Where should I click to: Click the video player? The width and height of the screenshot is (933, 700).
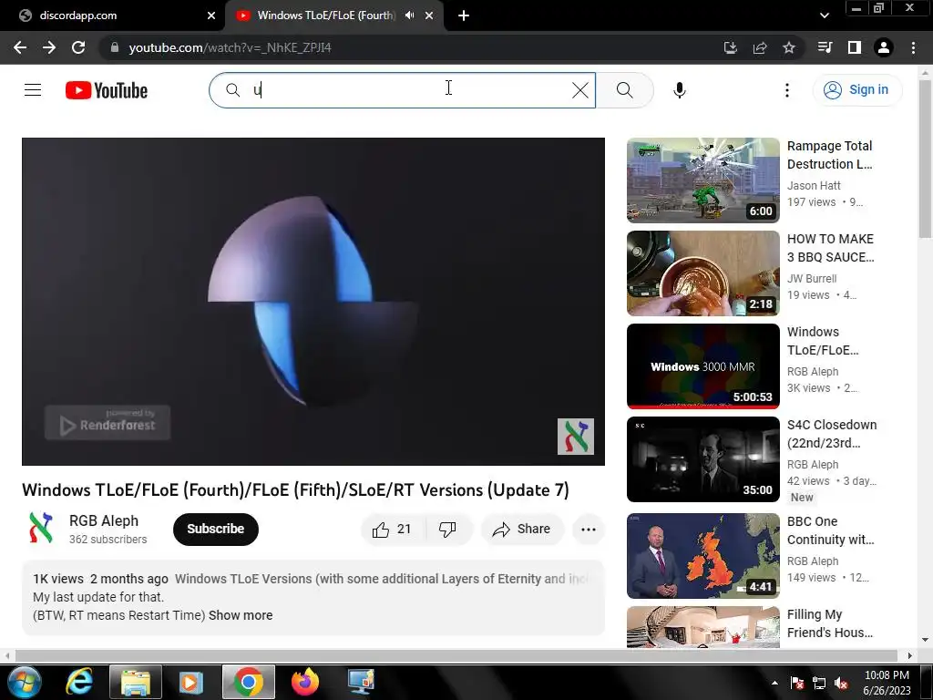[x=313, y=301]
